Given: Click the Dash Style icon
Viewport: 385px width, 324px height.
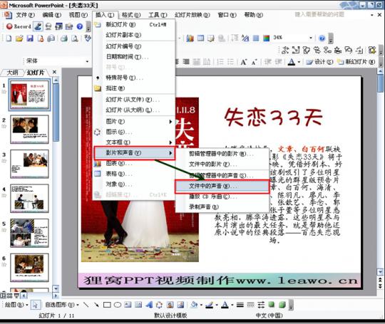Looking at the screenshot, I should tap(250, 305).
